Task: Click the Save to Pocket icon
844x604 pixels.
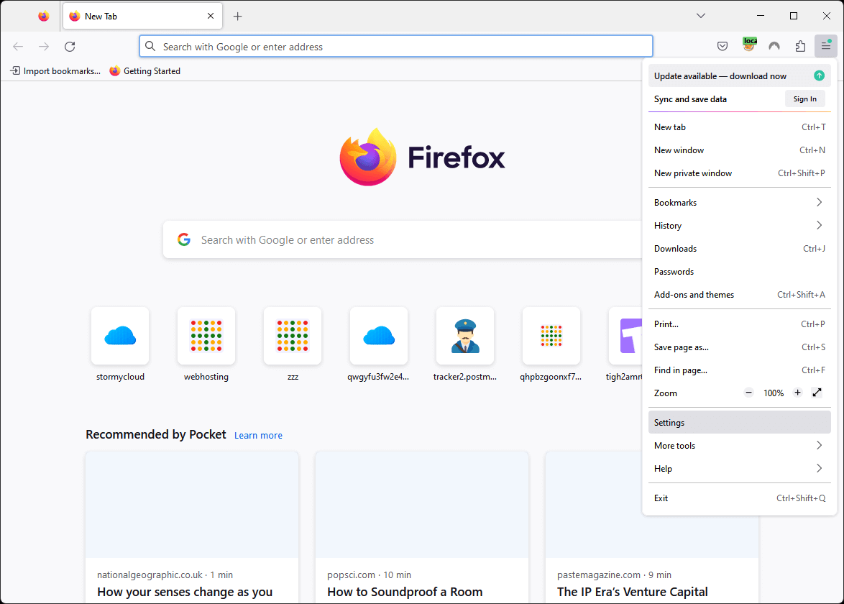Action: coord(723,45)
